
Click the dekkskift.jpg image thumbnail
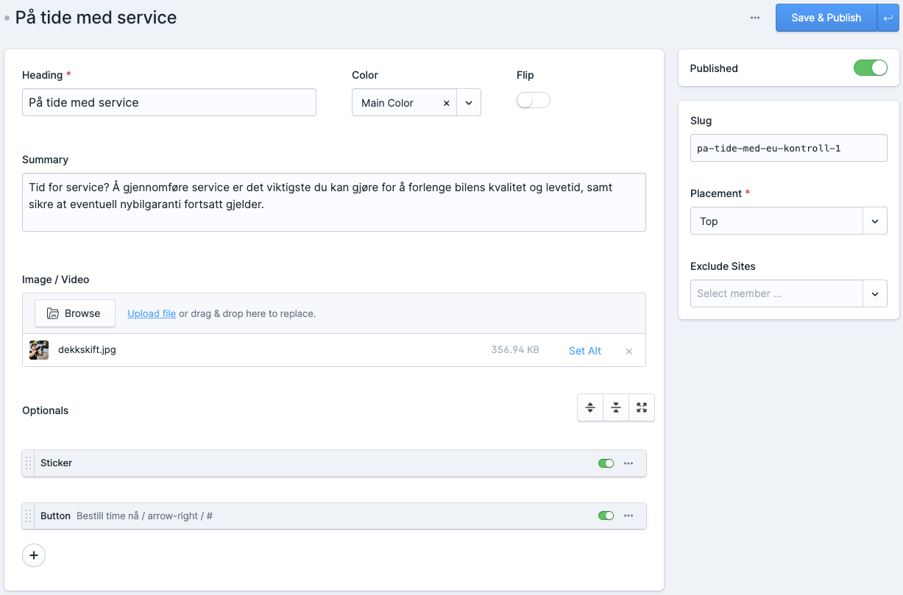(39, 350)
